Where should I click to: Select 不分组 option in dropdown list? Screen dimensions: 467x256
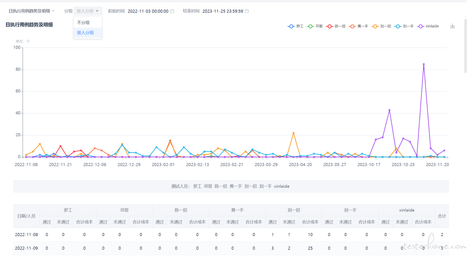pyautogui.click(x=83, y=22)
